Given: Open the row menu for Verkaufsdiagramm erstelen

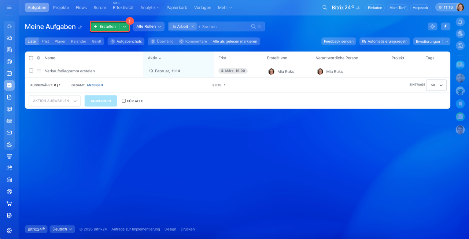Looking at the screenshot, I should point(38,71).
